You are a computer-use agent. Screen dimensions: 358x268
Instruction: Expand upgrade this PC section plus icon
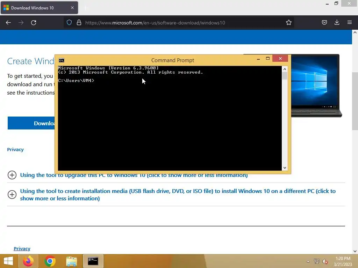click(x=12, y=175)
